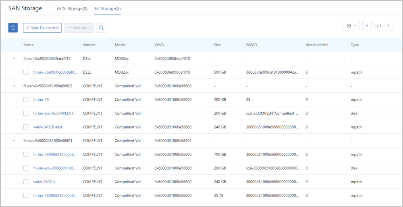Open the fc-lun-scsi-SCOMPELNT... link
The image size is (403, 207).
[55, 113]
